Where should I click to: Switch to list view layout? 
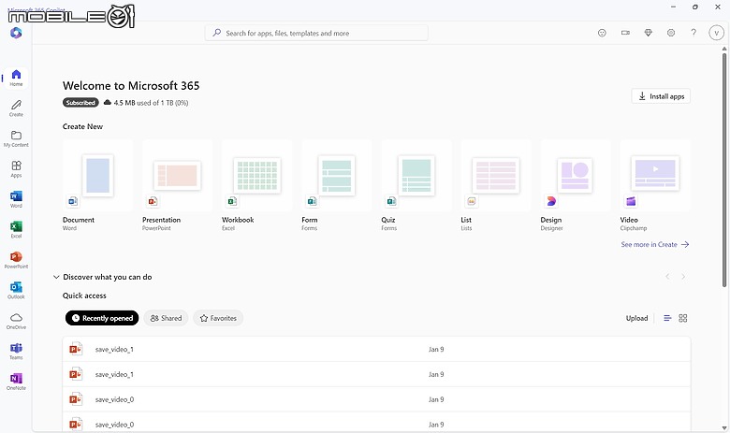(x=667, y=318)
